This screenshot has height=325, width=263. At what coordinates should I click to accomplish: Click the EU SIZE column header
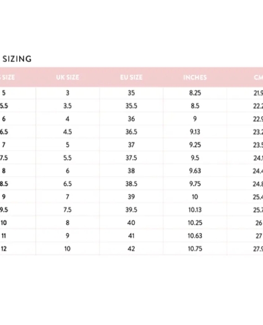[131, 77]
